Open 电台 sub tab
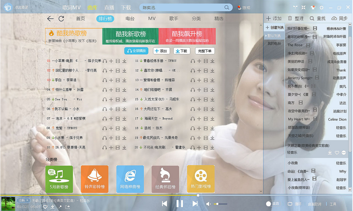Image resolution: width=353 pixels, height=211 pixels. point(130,18)
